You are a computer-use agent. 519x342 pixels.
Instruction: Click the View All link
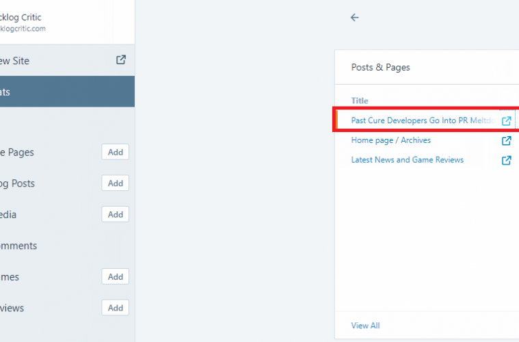click(x=365, y=326)
